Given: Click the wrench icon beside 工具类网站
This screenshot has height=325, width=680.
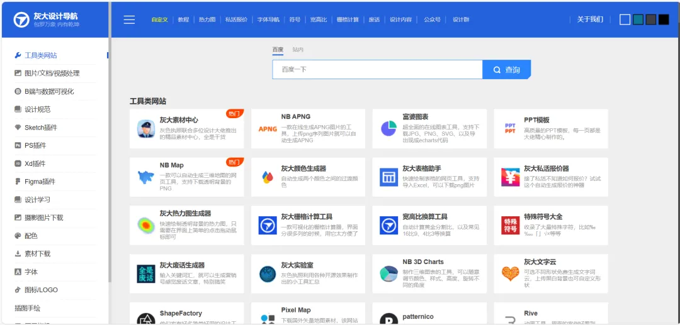Looking at the screenshot, I should [18, 55].
